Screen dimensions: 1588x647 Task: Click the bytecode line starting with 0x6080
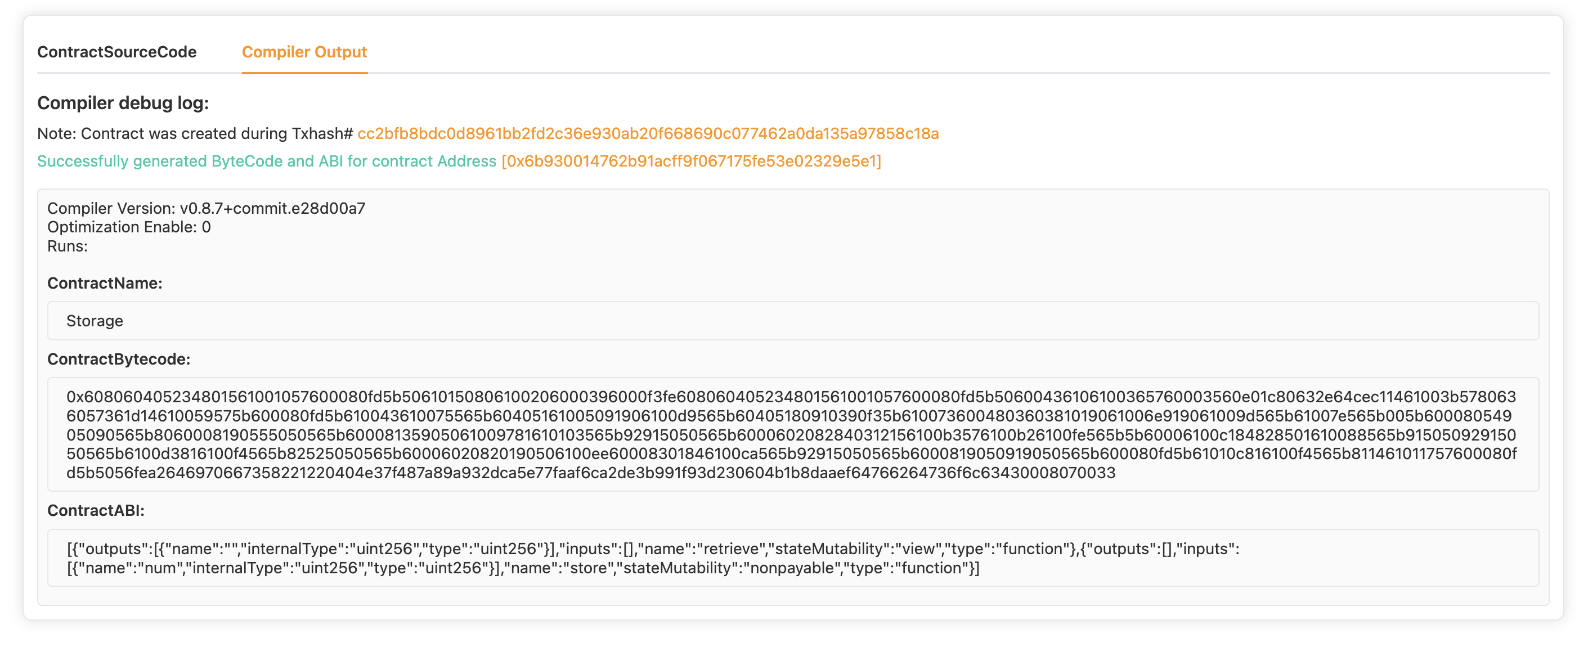point(791,397)
